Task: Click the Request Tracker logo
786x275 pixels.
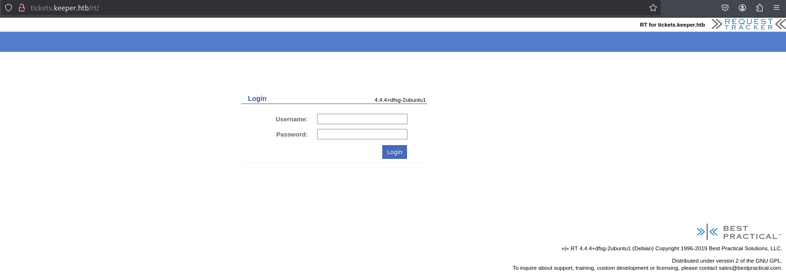Action: (x=748, y=24)
